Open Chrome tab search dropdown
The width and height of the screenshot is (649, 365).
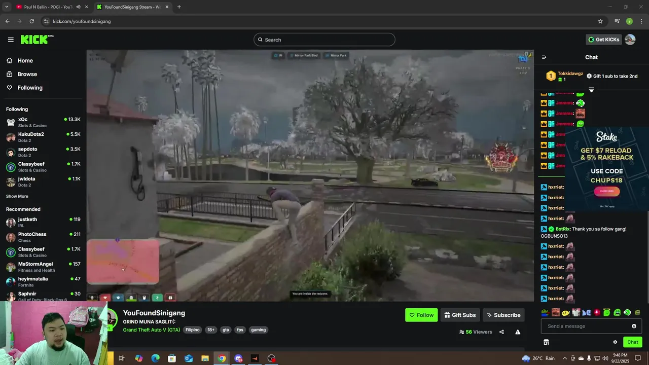click(7, 7)
